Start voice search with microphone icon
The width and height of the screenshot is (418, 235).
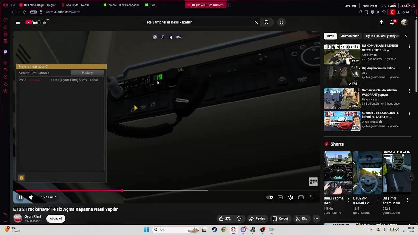pyautogui.click(x=281, y=22)
